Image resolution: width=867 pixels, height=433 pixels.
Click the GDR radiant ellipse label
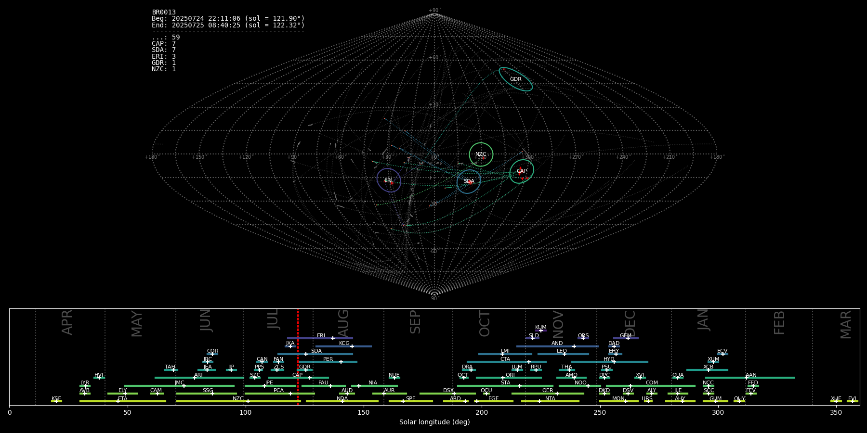pyautogui.click(x=515, y=79)
